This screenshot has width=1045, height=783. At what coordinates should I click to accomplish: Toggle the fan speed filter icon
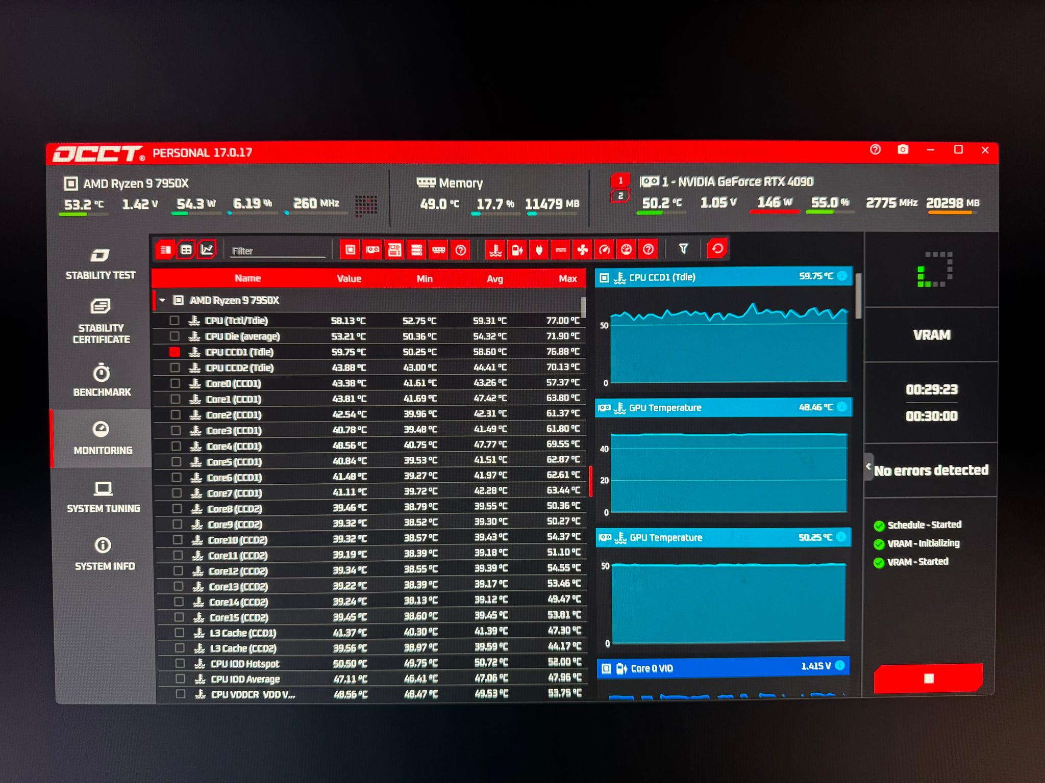pos(583,250)
